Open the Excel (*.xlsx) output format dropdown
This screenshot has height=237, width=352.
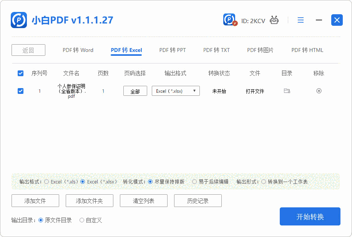[x=176, y=91]
